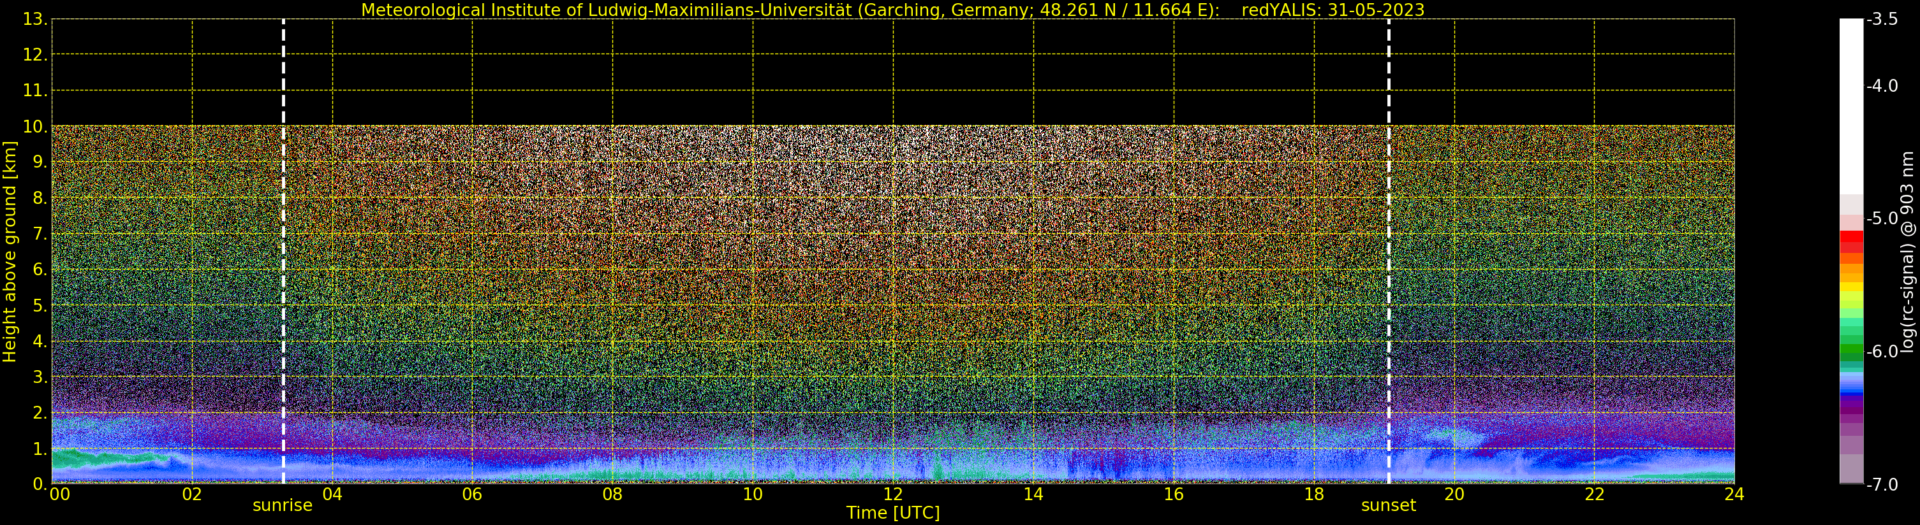Click the time axis tick label '06'
This screenshot has height=525, width=1920.
click(x=473, y=494)
